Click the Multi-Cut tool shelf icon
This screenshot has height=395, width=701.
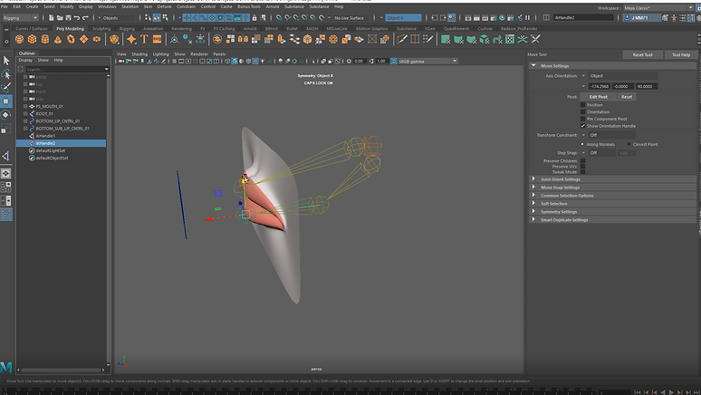(402, 39)
